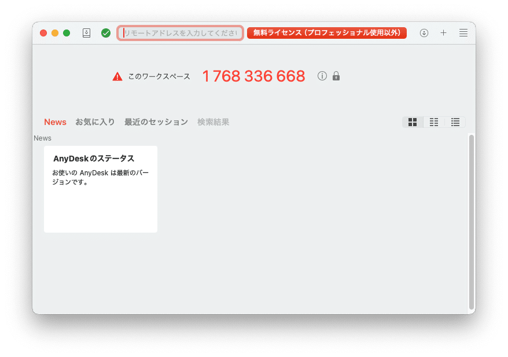Image resolution: width=508 pixels, height=357 pixels.
Task: Select the workspace ID 1 768 336 668
Action: 253,76
